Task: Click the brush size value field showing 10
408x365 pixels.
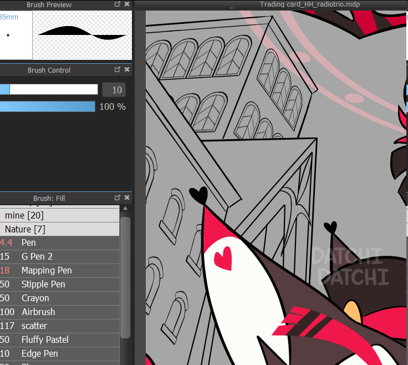Action: pos(114,90)
